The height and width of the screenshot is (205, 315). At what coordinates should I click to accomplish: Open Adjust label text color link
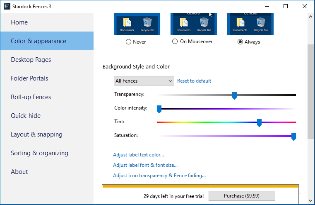pos(138,155)
